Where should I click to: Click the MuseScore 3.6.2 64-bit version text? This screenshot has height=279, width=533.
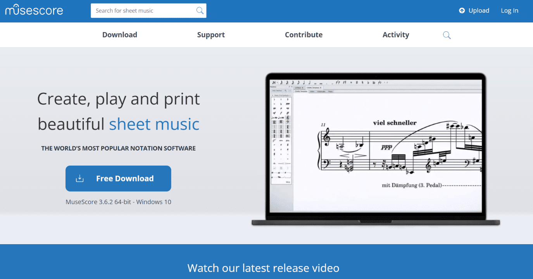(118, 202)
